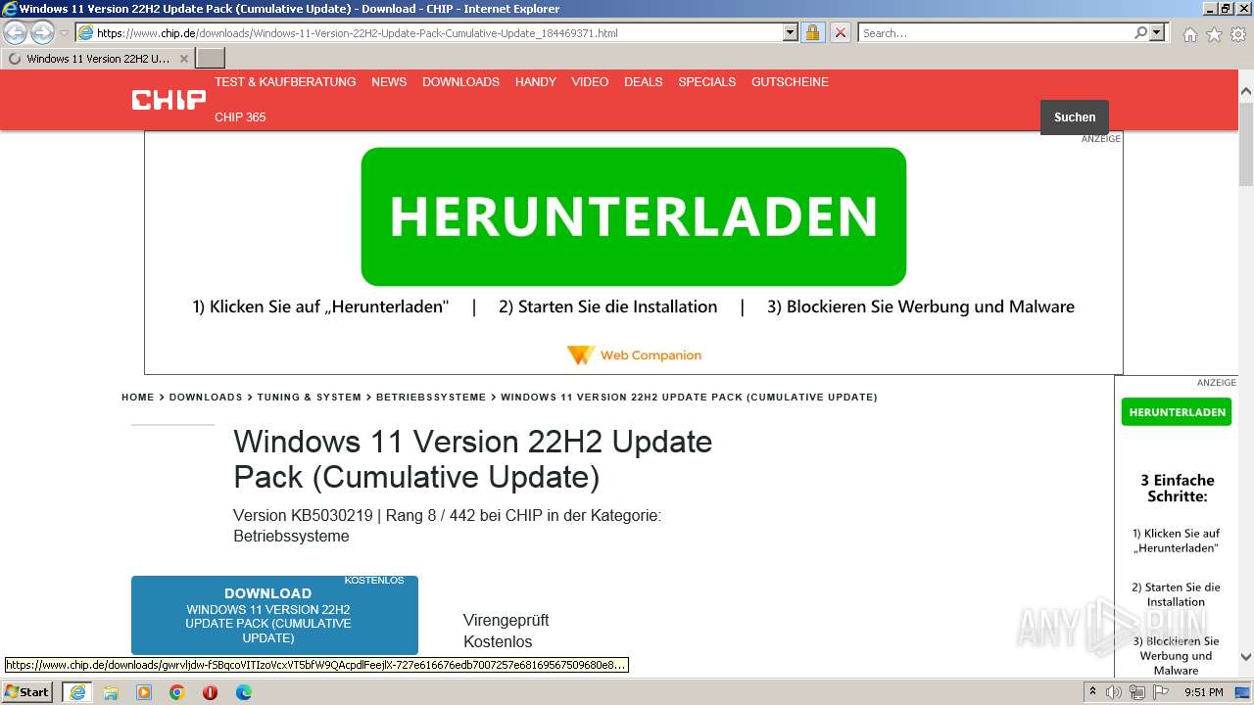Open the SPECIALS nav item
Screen dimensions: 1254x705
tap(707, 81)
